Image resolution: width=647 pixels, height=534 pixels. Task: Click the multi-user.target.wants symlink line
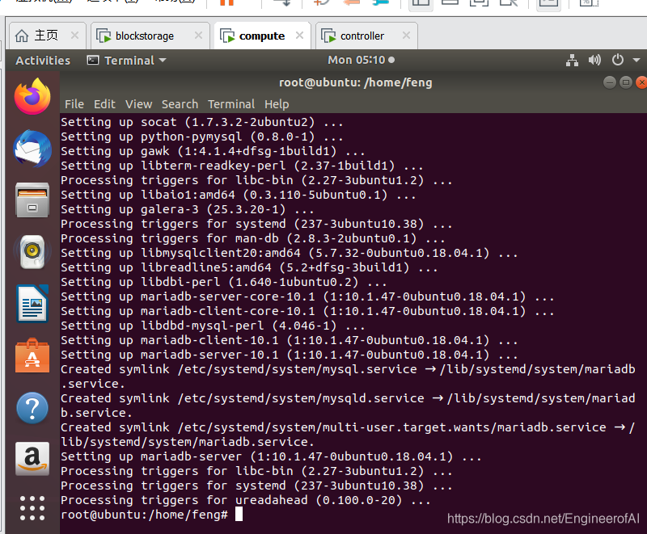348,435
